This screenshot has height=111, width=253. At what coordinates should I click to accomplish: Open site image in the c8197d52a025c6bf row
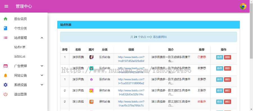[91, 57]
